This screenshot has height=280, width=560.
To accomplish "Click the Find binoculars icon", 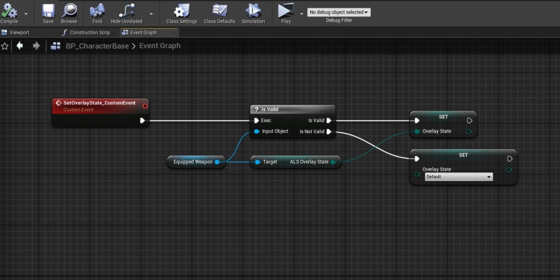I will pyautogui.click(x=97, y=10).
